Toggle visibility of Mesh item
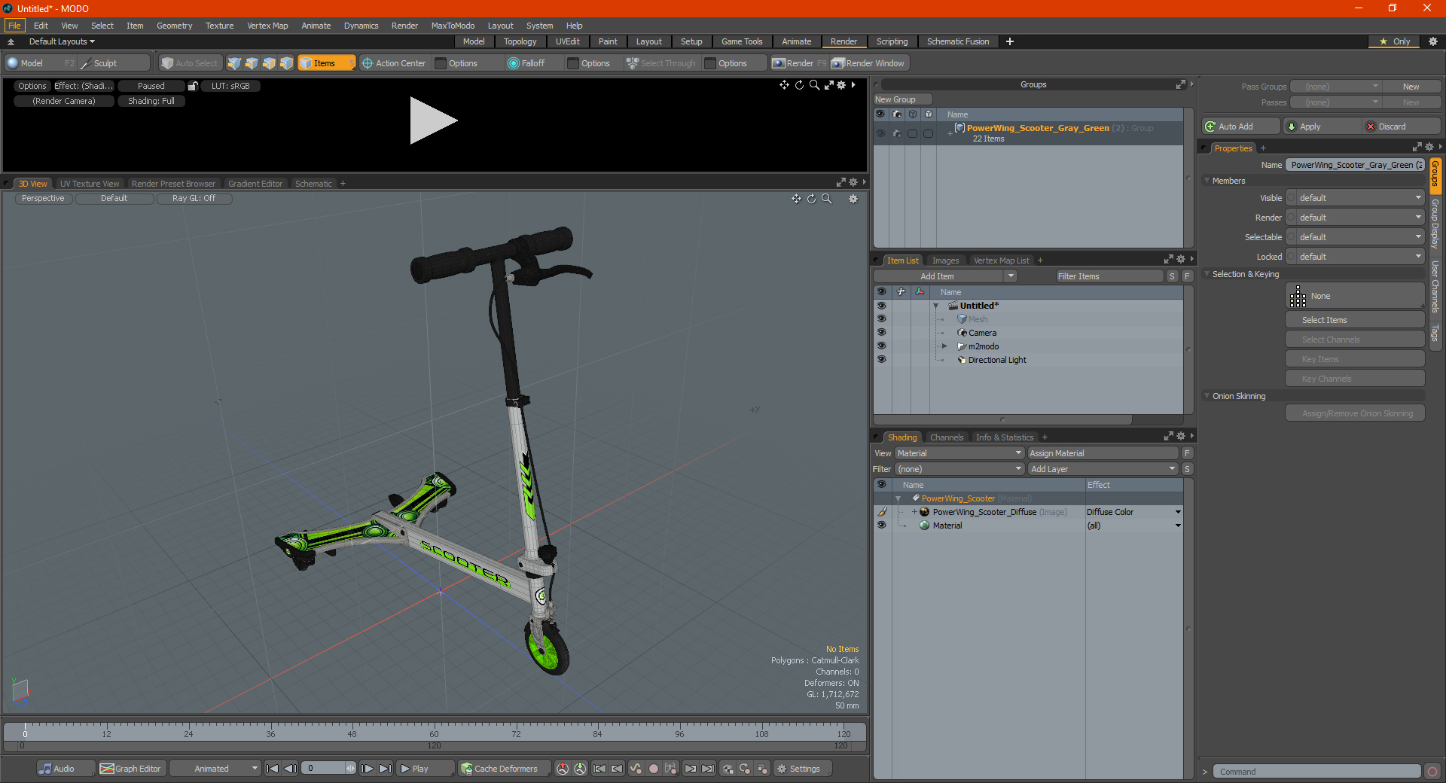1446x783 pixels. pos(881,318)
